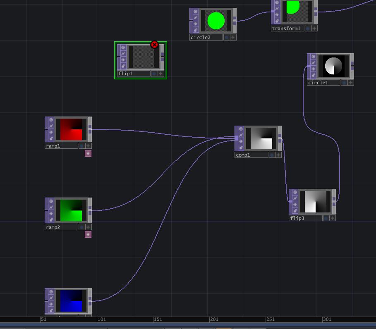Bypass the flip3 node
The image size is (376, 329).
pos(295,205)
